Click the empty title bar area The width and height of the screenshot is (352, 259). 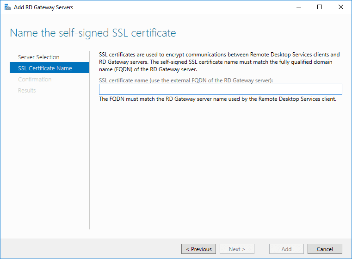tap(185, 7)
